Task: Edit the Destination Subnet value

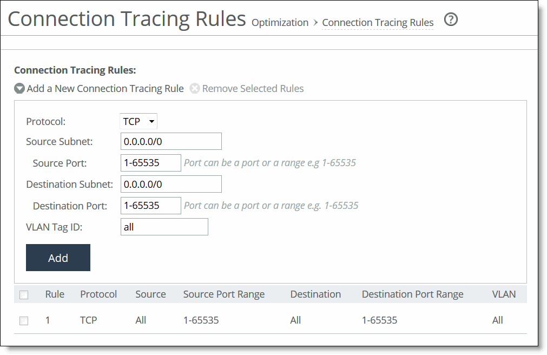Action: [171, 184]
